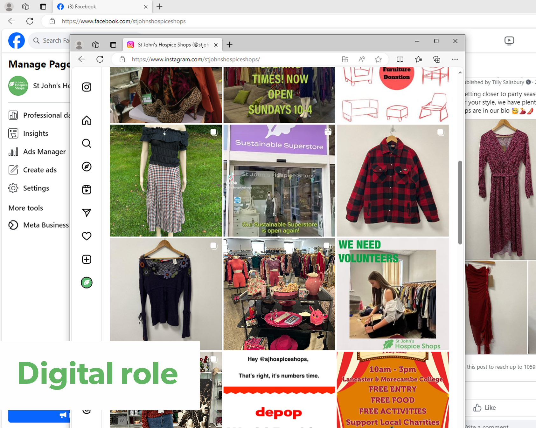Open Instagram Notifications heart icon
The image size is (536, 428).
pos(87,236)
